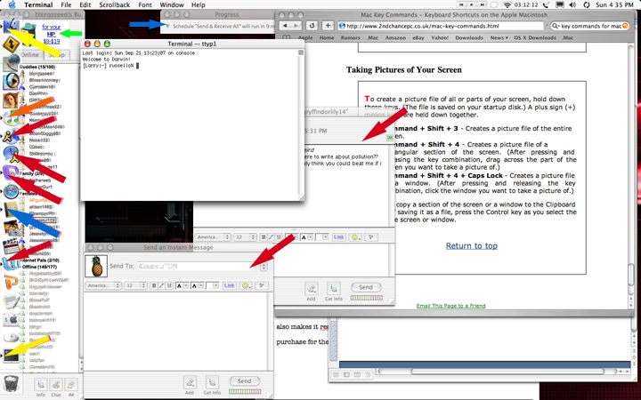641x400 pixels.
Task: Open iTunes from the Dock
Action: click(x=11, y=118)
